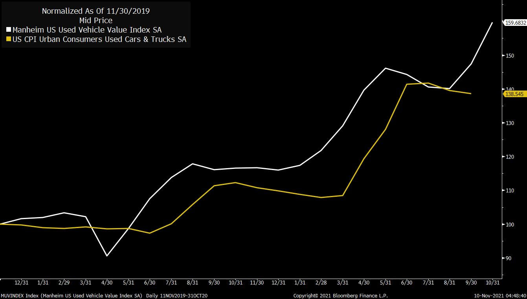Click the 120 tick on the price axis
Viewport: 527px width, 299px height.
pyautogui.click(x=510, y=157)
